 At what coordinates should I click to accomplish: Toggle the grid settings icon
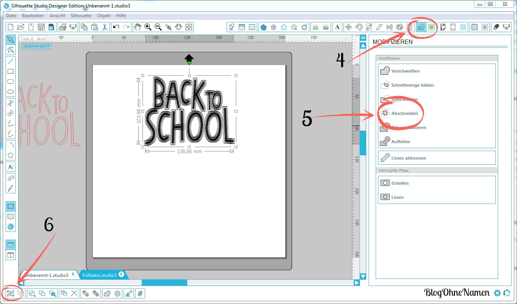[463, 27]
